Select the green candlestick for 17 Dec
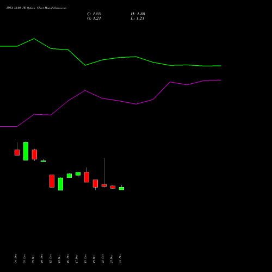The height and width of the screenshot is (272, 272). (78, 174)
